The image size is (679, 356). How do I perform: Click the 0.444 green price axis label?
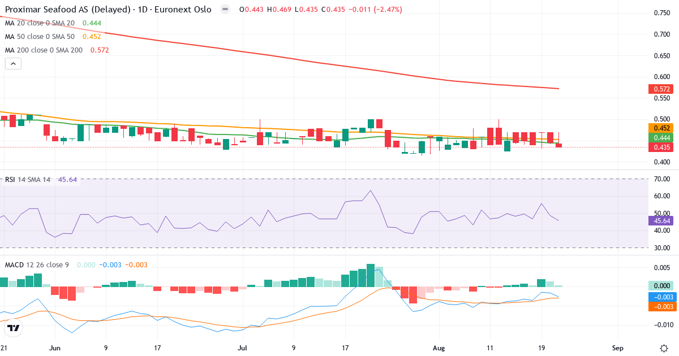pos(661,138)
